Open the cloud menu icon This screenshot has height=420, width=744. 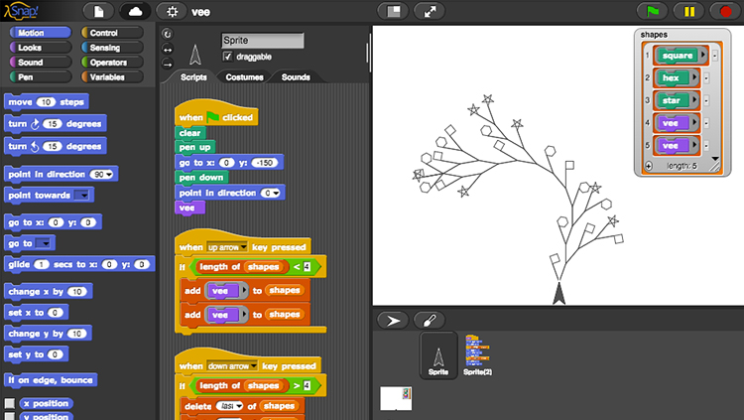[x=135, y=11]
